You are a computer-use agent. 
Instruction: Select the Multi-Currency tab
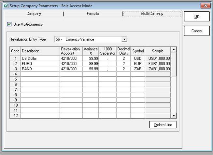152,14
